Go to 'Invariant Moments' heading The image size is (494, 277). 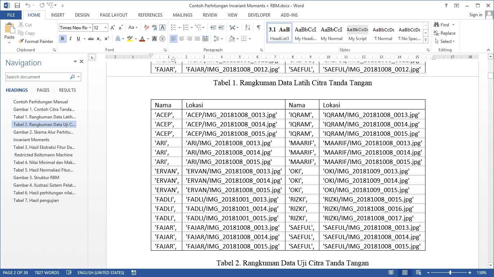[x=31, y=140]
